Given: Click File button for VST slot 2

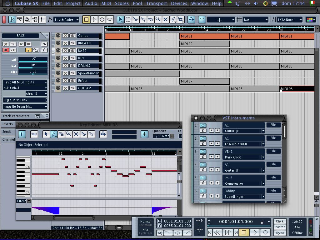Looking at the screenshot, I should tap(273, 138).
